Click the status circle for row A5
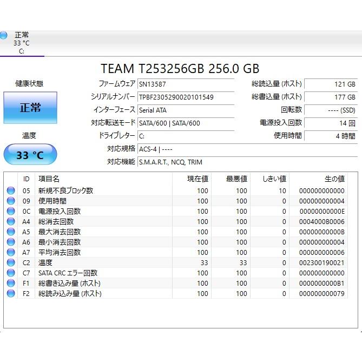Image resolution: width=362 pixels, height=362 pixels. [11, 232]
